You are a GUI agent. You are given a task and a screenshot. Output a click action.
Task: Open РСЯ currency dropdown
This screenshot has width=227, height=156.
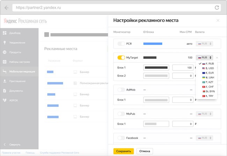pyautogui.click(x=204, y=44)
